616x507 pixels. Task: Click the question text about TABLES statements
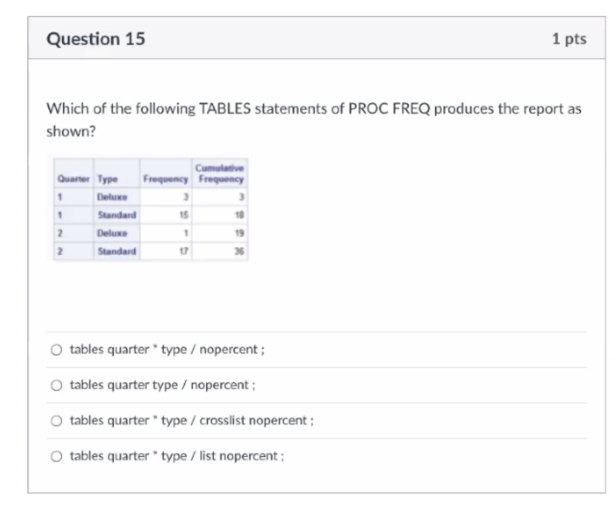[314, 119]
